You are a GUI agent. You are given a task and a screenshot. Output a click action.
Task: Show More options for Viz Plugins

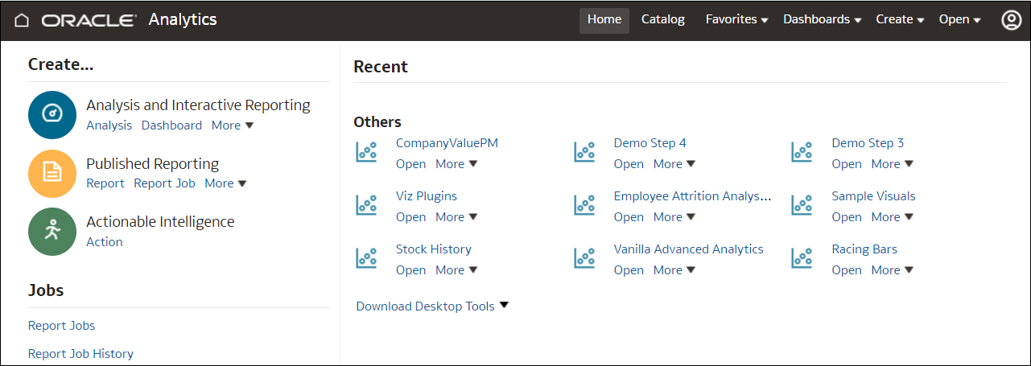pos(456,217)
